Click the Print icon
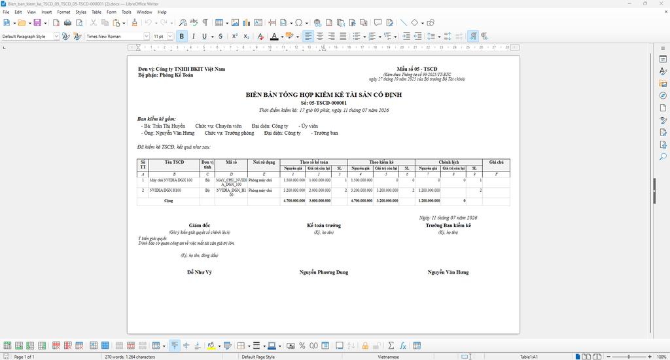The width and height of the screenshot is (670, 360). (x=67, y=23)
